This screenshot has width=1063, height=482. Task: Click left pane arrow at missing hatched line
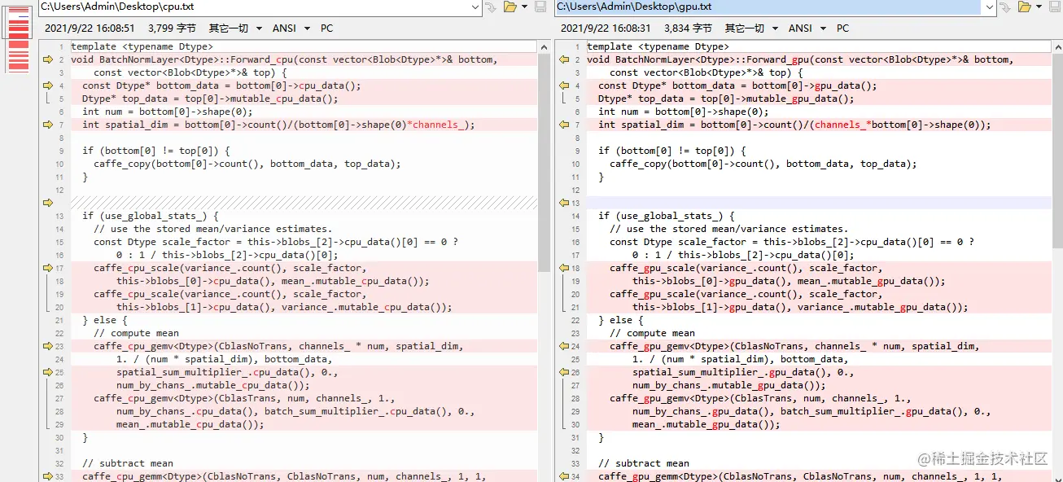(46, 203)
